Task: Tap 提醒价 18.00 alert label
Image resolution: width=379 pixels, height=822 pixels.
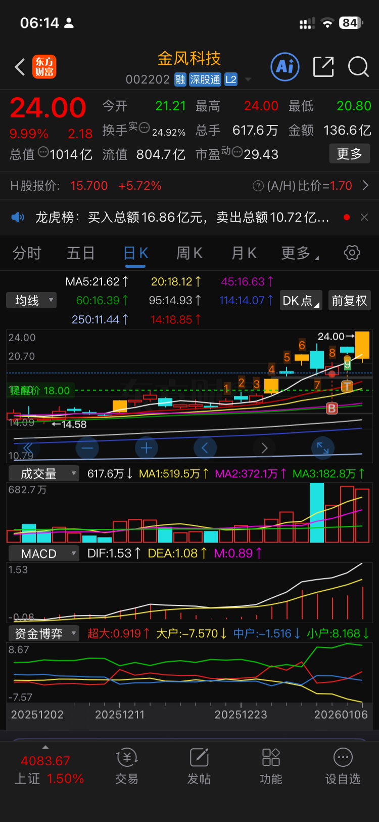Action: click(39, 390)
